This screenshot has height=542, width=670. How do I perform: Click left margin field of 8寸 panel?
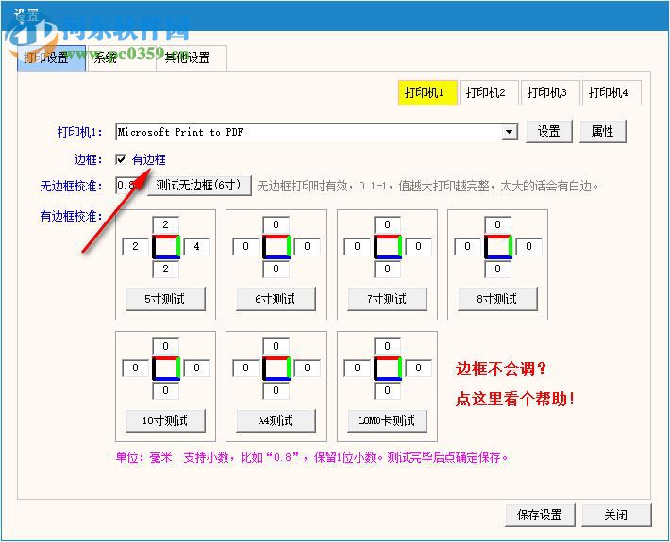click(x=467, y=246)
